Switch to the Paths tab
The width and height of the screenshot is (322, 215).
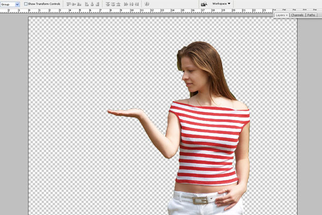pyautogui.click(x=311, y=15)
